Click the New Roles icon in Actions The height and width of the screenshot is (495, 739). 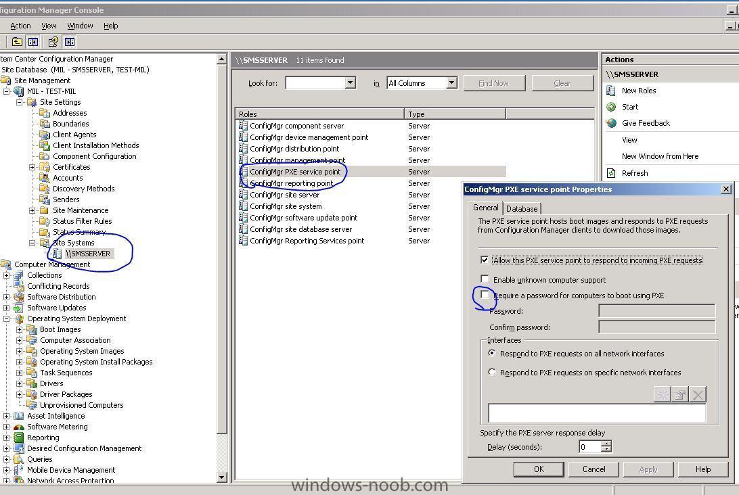(611, 91)
